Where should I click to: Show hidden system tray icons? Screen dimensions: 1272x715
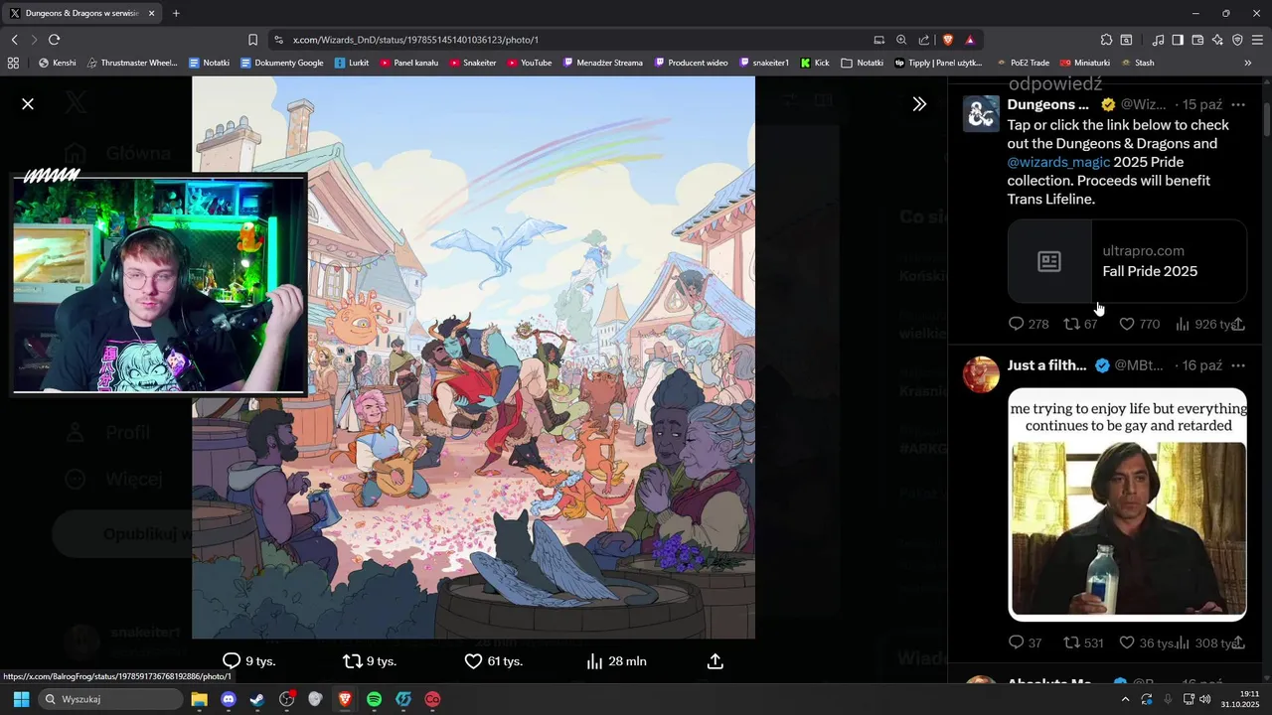click(1125, 699)
